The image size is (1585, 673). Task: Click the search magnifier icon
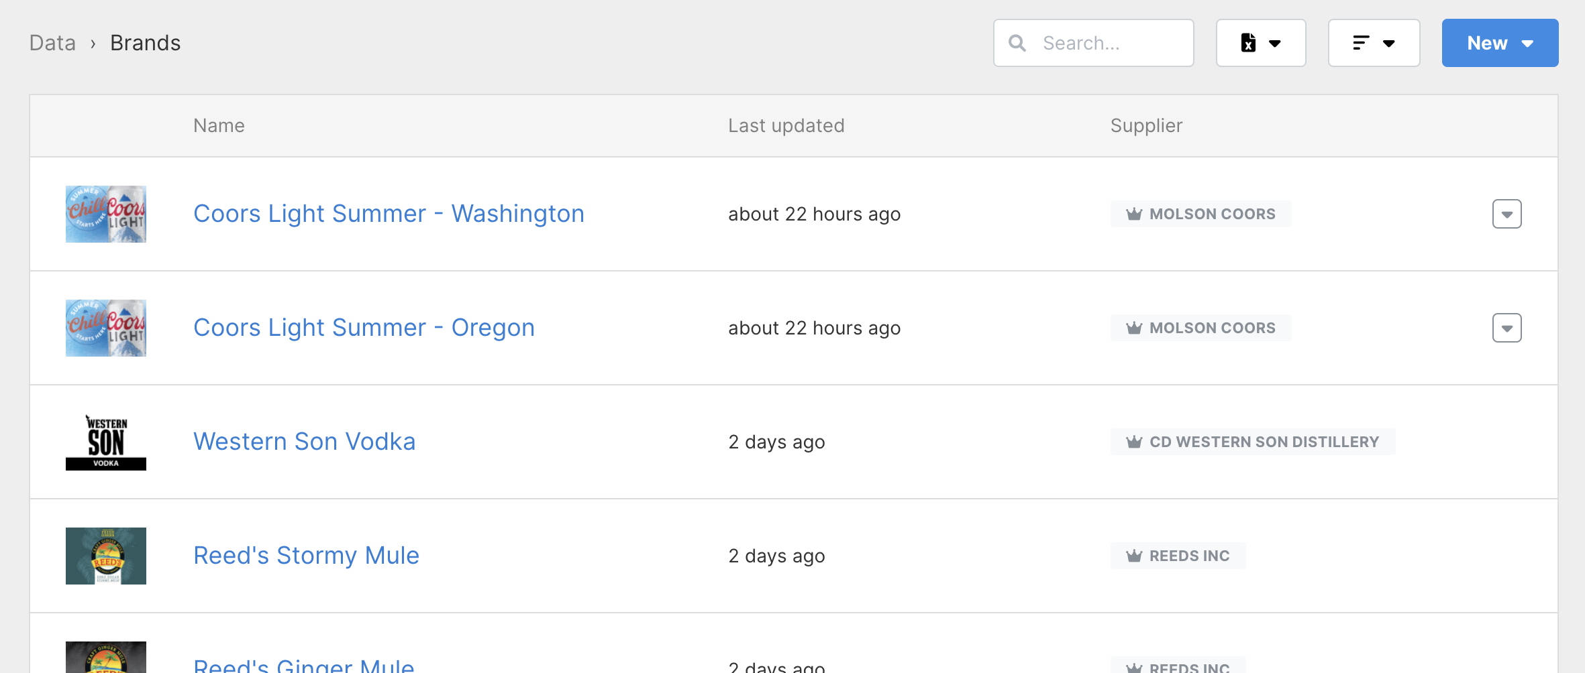pos(1017,43)
